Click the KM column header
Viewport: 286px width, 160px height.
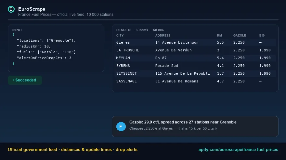pos(219,35)
